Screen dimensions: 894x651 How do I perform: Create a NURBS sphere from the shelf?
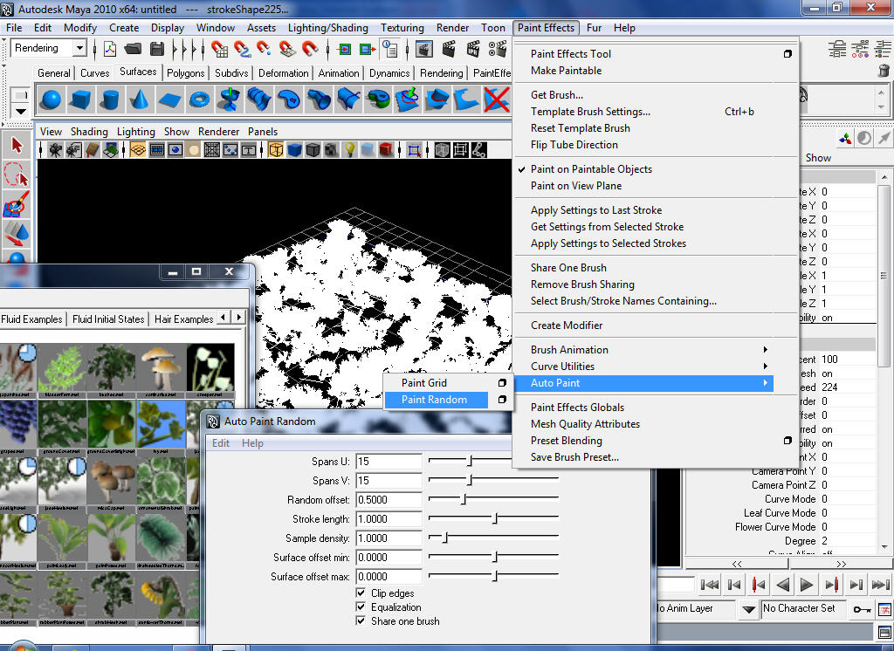(x=52, y=99)
